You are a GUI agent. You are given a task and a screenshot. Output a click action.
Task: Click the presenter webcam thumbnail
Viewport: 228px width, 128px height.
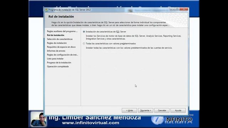click(39, 119)
